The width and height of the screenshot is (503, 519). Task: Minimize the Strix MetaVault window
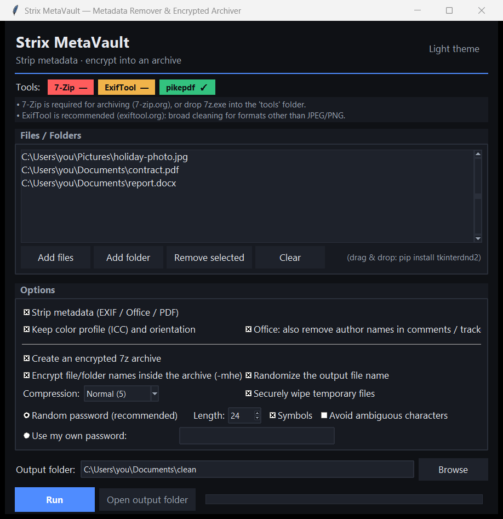click(418, 10)
